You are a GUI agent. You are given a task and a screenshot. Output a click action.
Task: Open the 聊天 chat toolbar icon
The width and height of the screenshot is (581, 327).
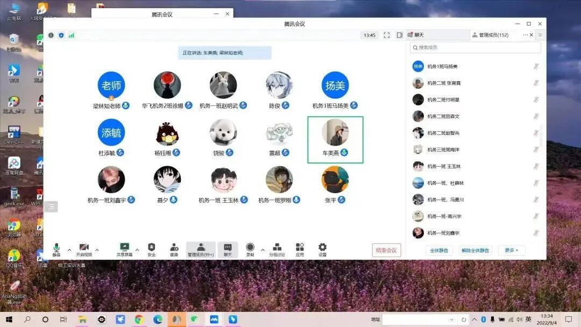pos(228,250)
